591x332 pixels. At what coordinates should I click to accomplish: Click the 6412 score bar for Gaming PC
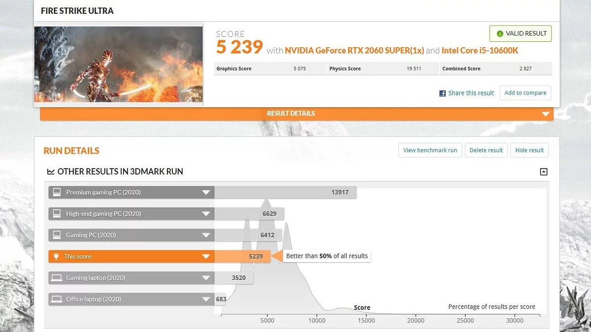click(248, 235)
